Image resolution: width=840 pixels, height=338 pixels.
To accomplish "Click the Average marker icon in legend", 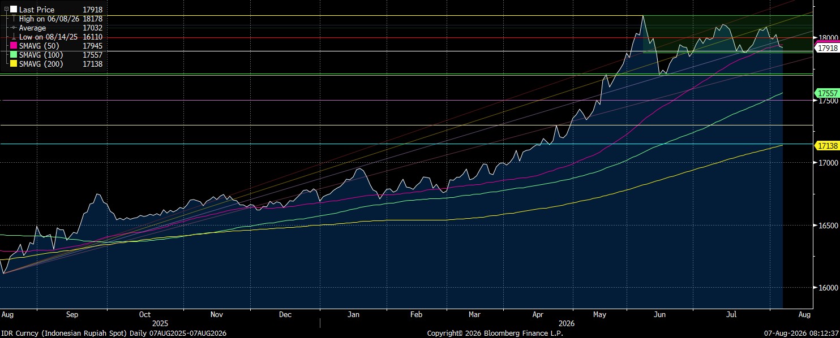I will pyautogui.click(x=14, y=28).
